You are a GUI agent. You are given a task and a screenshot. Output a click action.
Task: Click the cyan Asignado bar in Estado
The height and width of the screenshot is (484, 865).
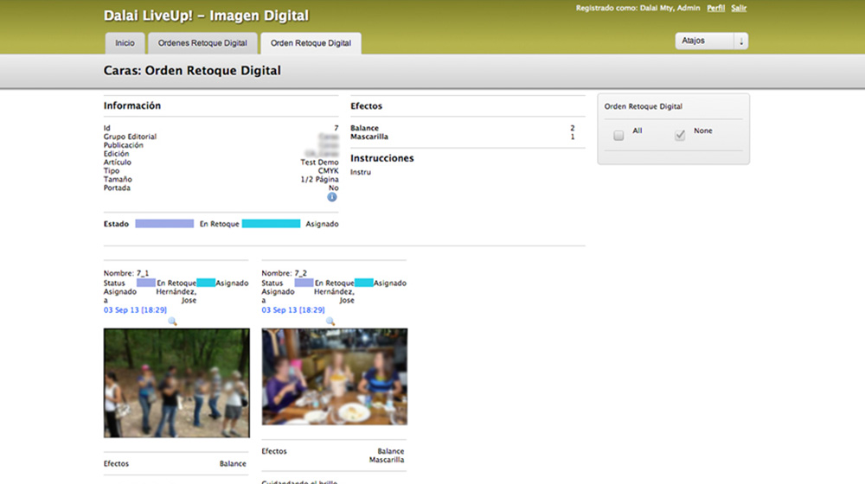point(271,224)
